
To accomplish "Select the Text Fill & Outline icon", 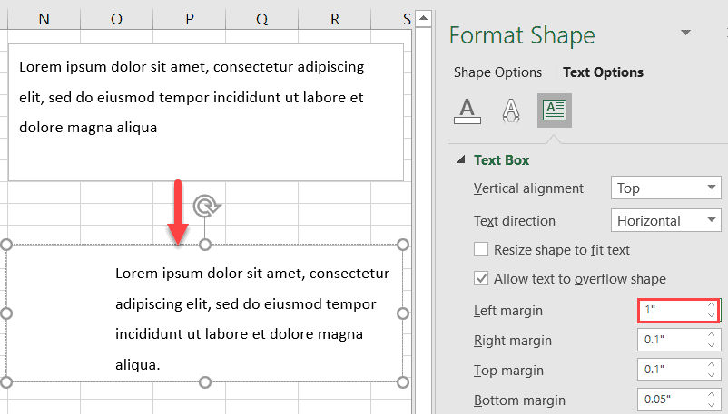I will [x=467, y=111].
